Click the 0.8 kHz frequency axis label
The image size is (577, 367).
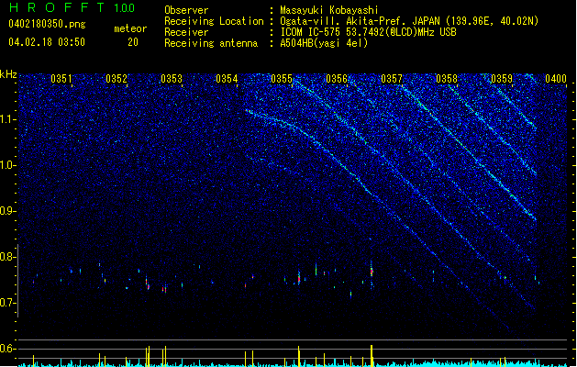[x=8, y=257]
